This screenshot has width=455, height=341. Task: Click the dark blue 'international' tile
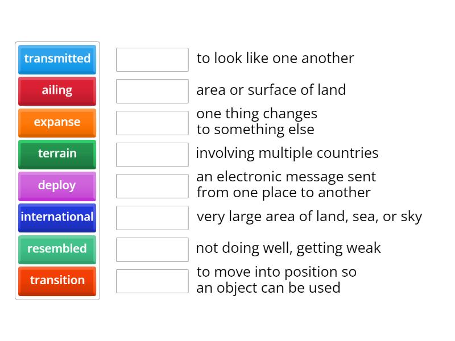[x=57, y=218]
